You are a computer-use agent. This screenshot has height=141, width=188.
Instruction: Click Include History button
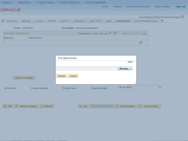126,106
